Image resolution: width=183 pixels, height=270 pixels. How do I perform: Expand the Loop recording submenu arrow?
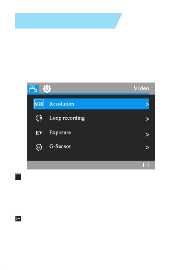click(x=147, y=119)
